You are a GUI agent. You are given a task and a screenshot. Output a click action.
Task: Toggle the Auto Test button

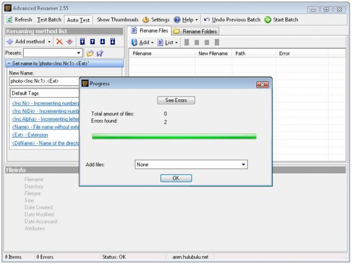point(78,20)
